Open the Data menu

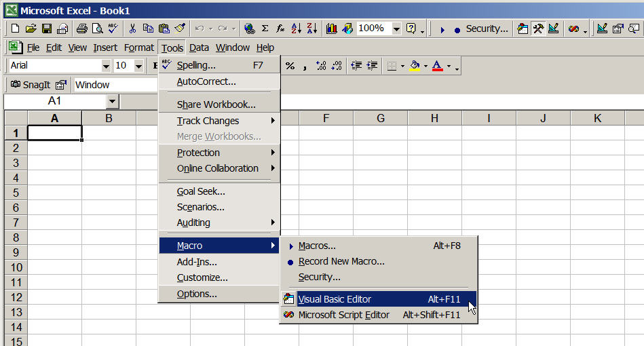199,48
